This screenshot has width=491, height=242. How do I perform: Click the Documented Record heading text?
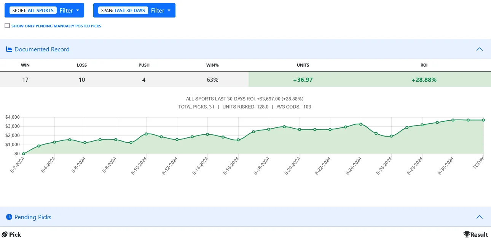[x=42, y=49]
